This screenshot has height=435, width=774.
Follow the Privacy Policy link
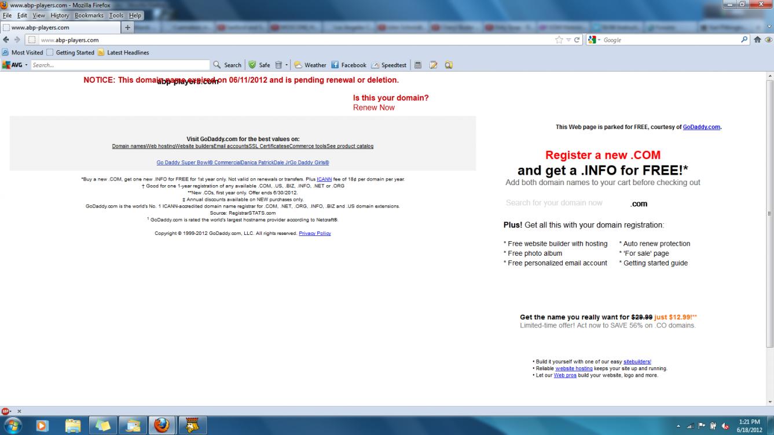pyautogui.click(x=315, y=233)
